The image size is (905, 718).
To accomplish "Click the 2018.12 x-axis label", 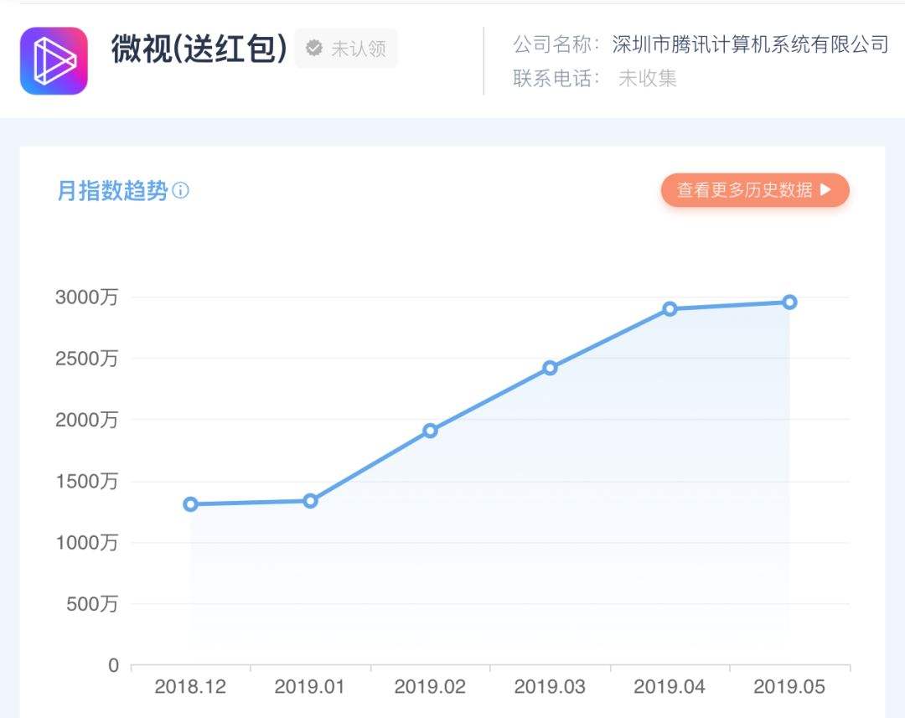I will click(x=190, y=687).
